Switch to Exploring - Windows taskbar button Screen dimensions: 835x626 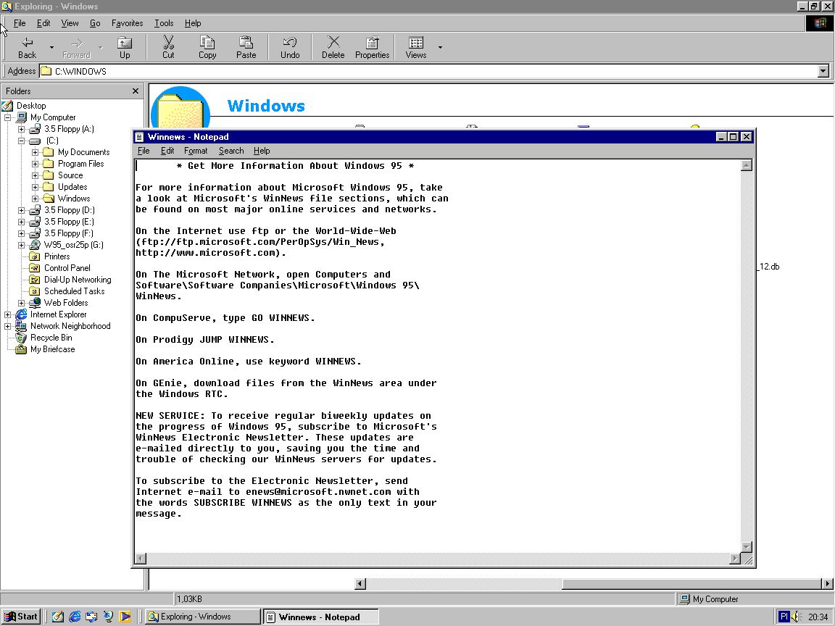[202, 617]
